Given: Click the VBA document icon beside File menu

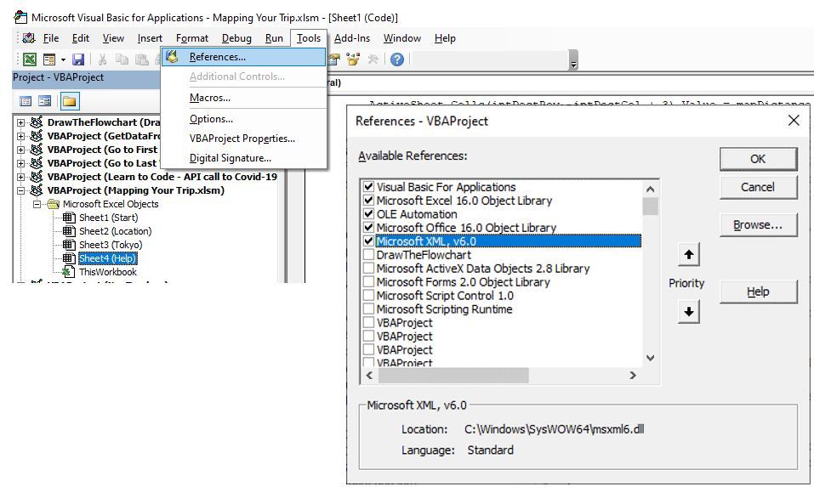Looking at the screenshot, I should (29, 38).
